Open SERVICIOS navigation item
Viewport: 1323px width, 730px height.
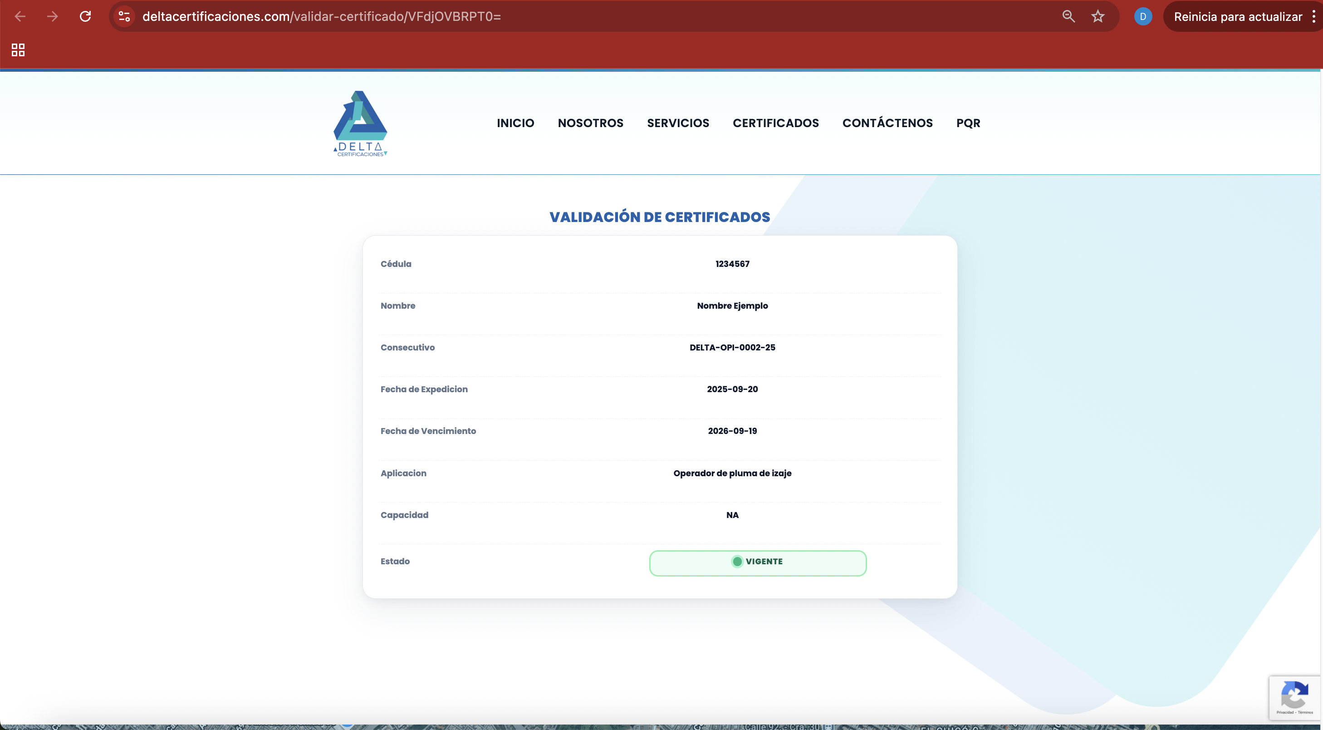(x=678, y=123)
